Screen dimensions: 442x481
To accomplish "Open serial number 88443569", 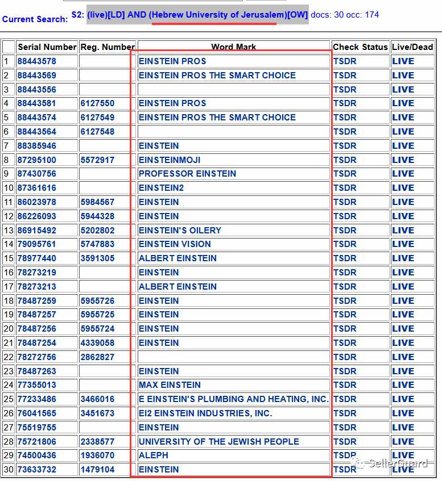I will point(36,75).
